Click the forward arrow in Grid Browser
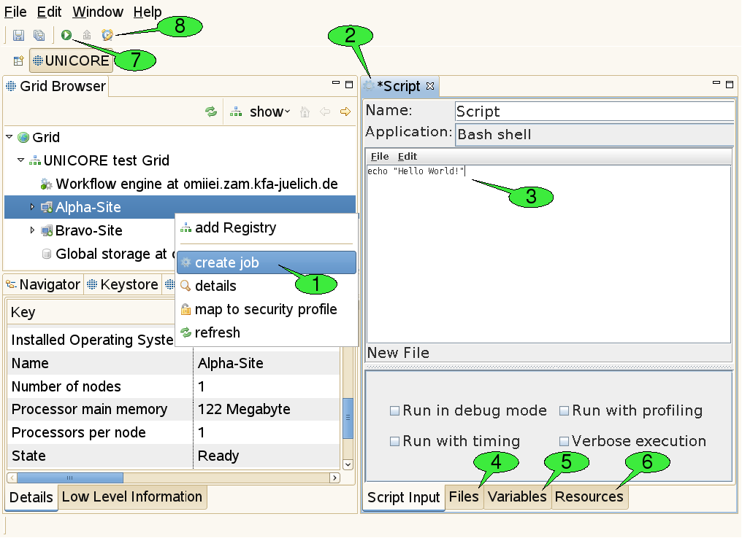The width and height of the screenshot is (742, 538). click(345, 112)
